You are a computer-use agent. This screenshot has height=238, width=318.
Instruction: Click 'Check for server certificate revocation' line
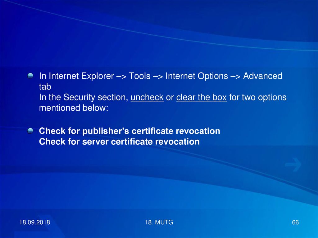[x=119, y=142]
